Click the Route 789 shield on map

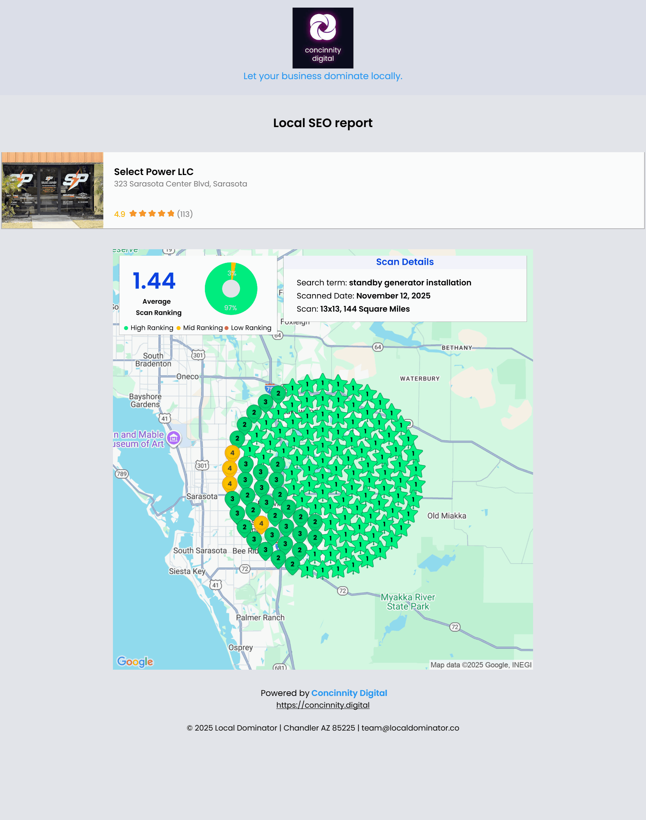point(122,474)
